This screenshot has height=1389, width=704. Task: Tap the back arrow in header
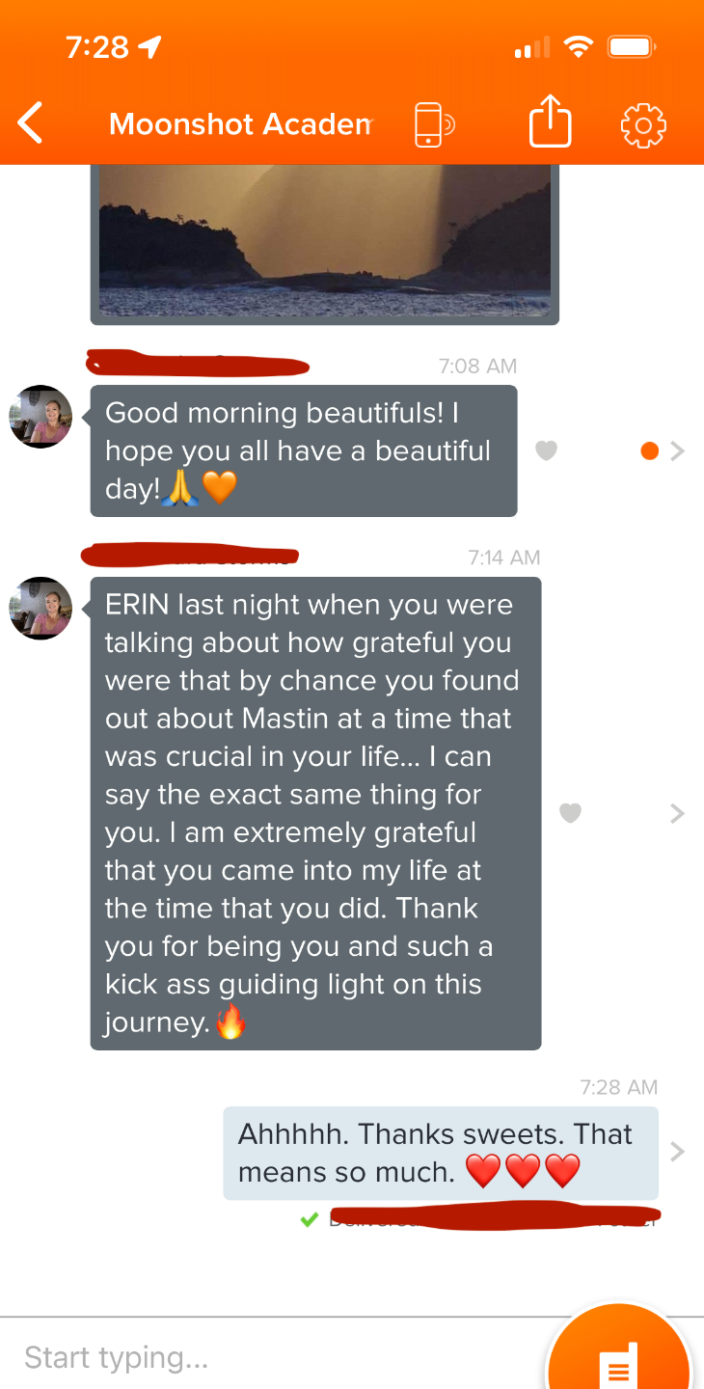pos(31,124)
